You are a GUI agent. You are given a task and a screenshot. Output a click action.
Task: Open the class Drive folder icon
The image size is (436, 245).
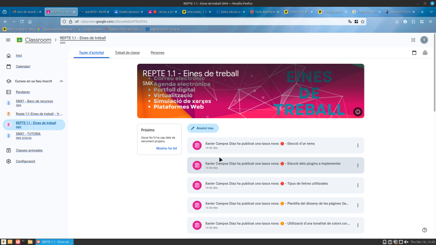(425, 53)
